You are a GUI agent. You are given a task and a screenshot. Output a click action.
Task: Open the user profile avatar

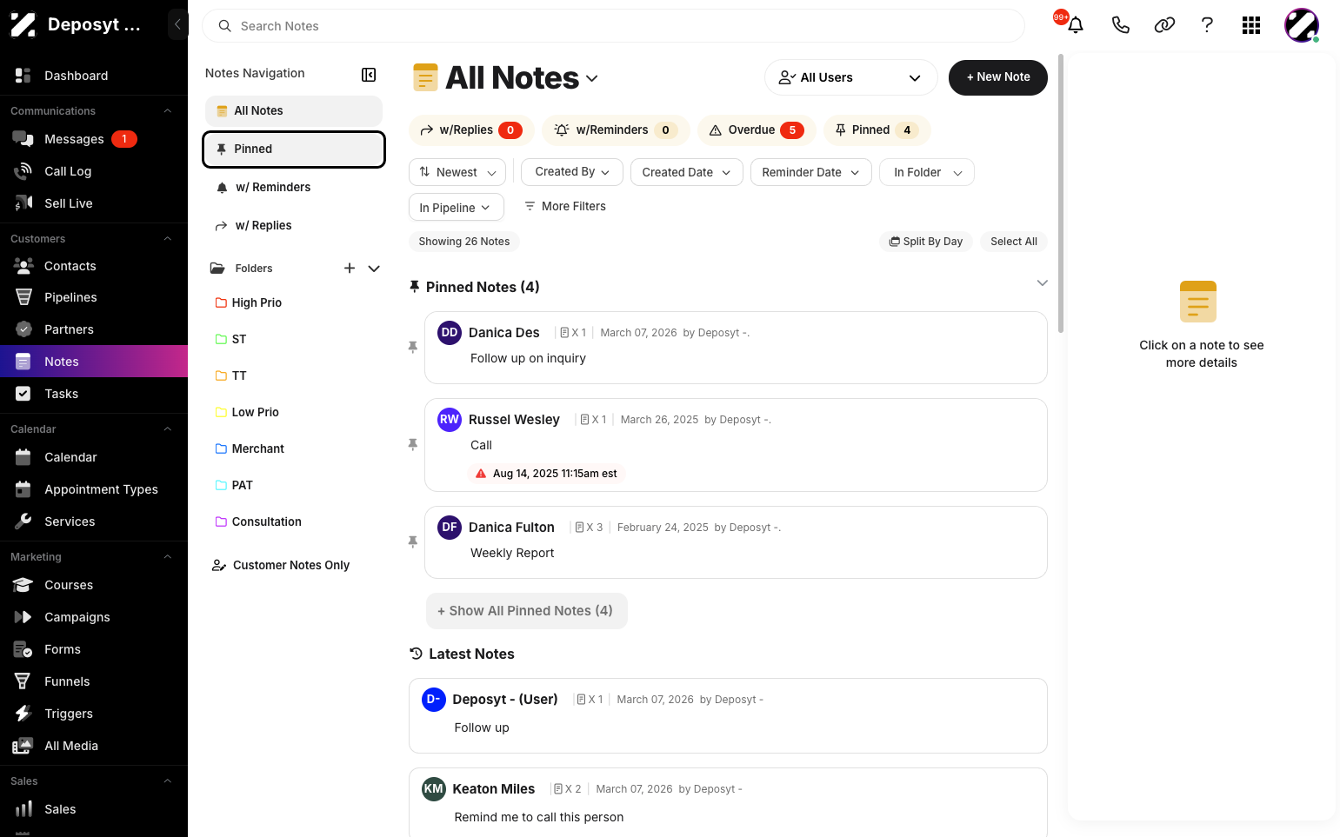click(x=1302, y=25)
